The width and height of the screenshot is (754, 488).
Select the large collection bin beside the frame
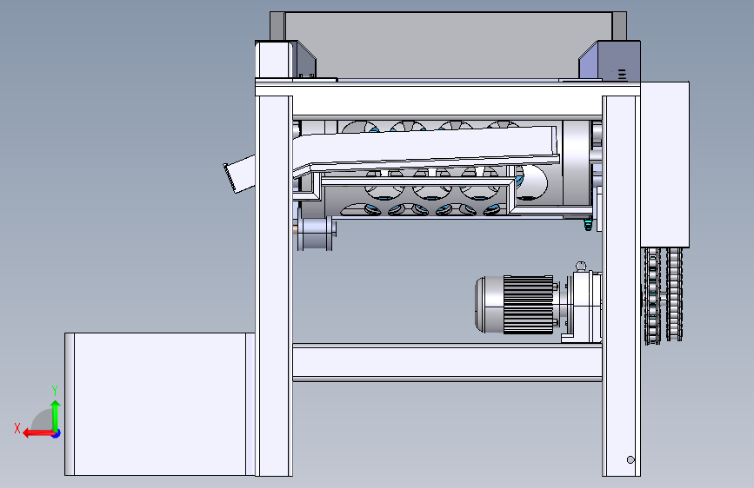160,404
